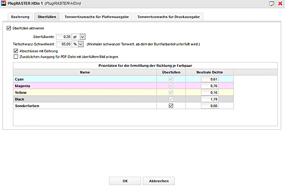
Task: Open the Überfüllweite unit dropdown (pt)
Action: pos(82,37)
